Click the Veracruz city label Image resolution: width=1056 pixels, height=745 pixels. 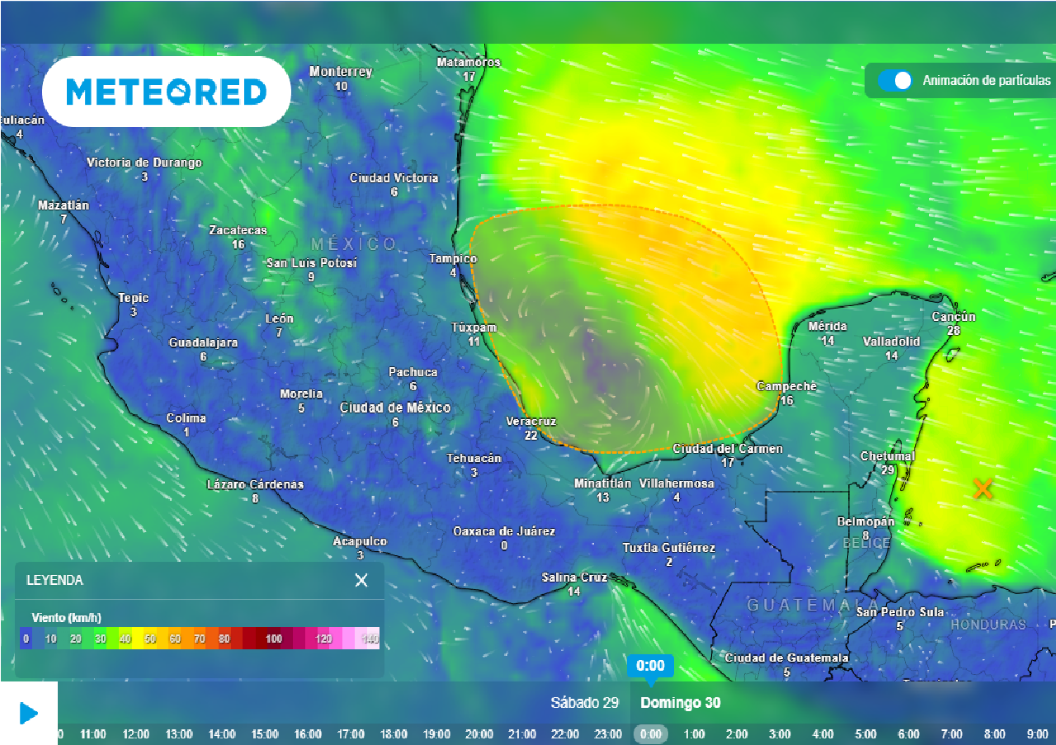coord(531,422)
